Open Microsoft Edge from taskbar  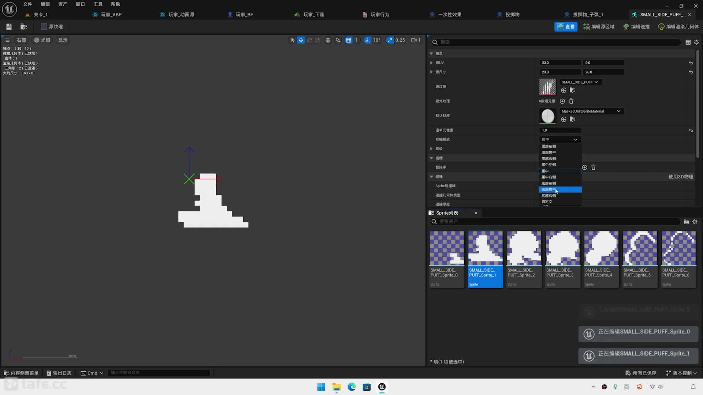tap(351, 387)
